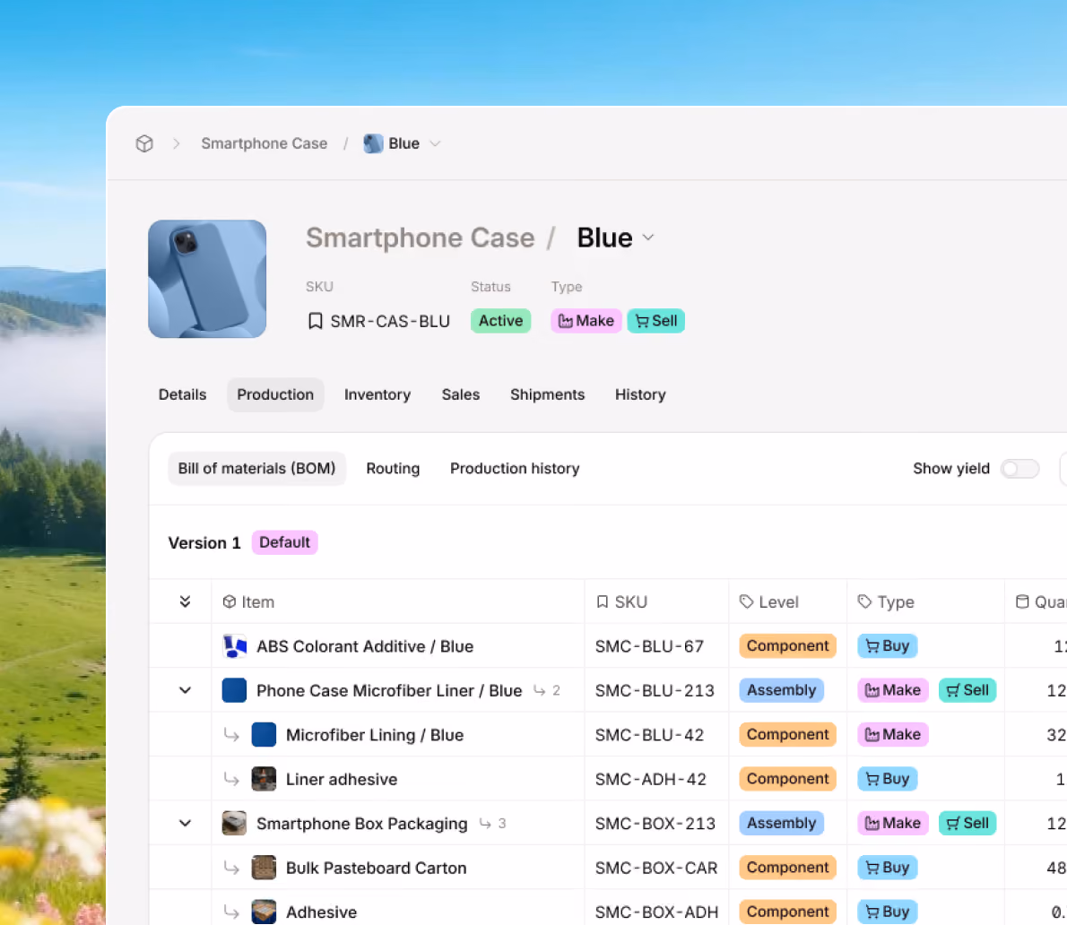The image size is (1067, 925).
Task: Click Component badge on ABS Colorant Additive row
Action: pos(787,646)
